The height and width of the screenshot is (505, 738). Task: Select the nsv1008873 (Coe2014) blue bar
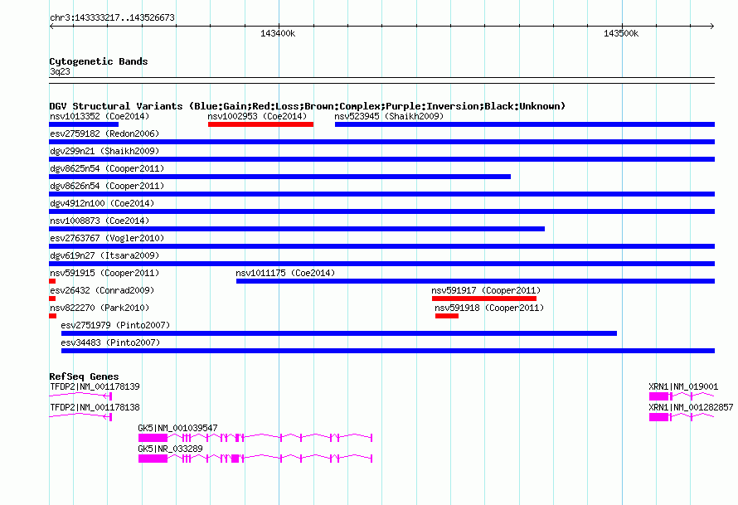pos(297,229)
